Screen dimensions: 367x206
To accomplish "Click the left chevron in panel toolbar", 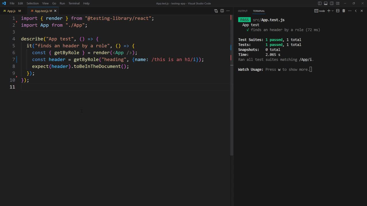I will (356, 11).
